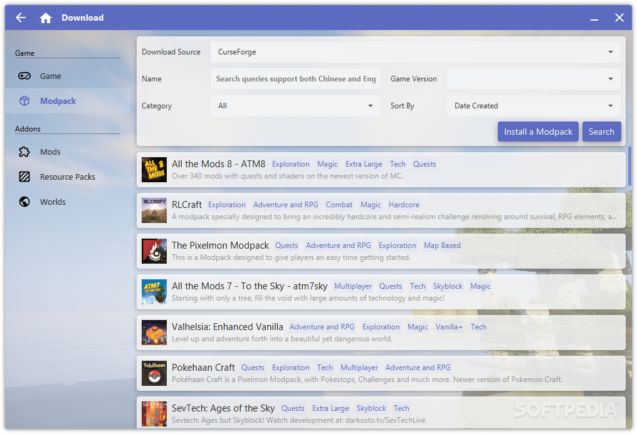Open the Mods addons section

coord(68,152)
